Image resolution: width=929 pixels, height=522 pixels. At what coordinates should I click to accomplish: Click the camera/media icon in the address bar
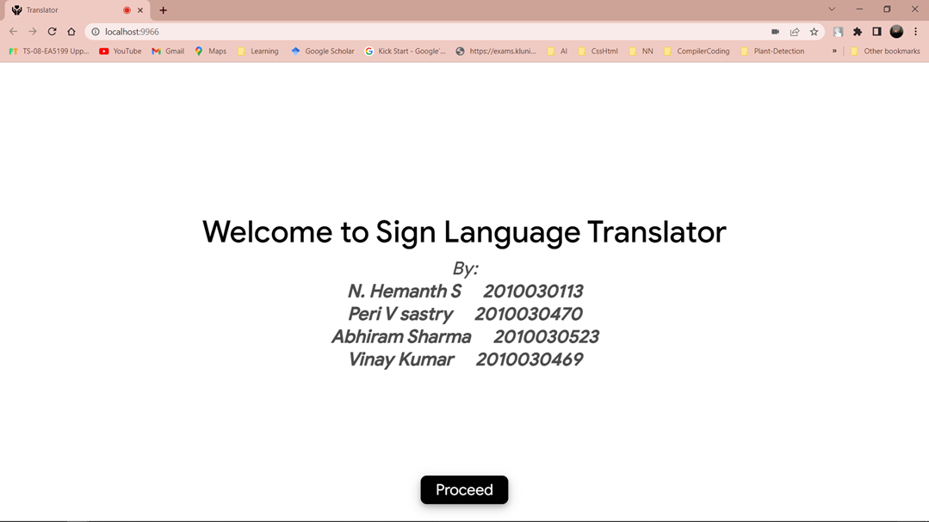[x=774, y=31]
